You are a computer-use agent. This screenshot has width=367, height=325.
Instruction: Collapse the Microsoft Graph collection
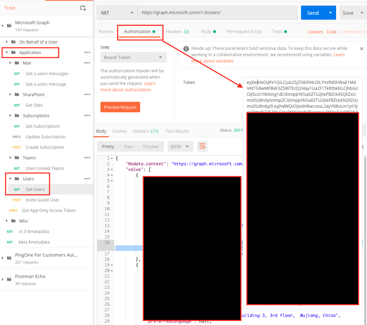[x=2, y=26]
